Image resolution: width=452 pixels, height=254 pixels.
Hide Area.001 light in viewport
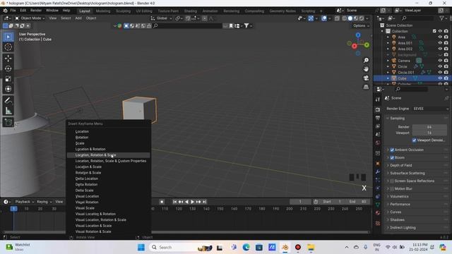pos(440,43)
